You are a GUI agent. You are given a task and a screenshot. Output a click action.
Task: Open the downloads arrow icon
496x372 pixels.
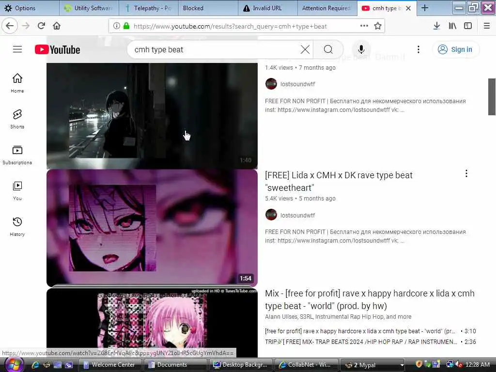pyautogui.click(x=436, y=26)
